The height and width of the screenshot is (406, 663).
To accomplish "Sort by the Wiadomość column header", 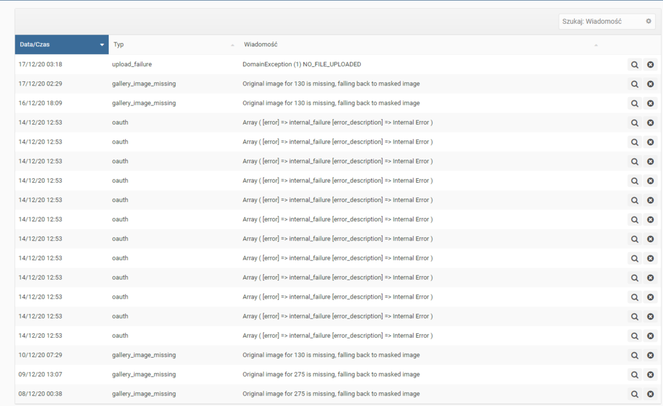I will click(x=260, y=44).
